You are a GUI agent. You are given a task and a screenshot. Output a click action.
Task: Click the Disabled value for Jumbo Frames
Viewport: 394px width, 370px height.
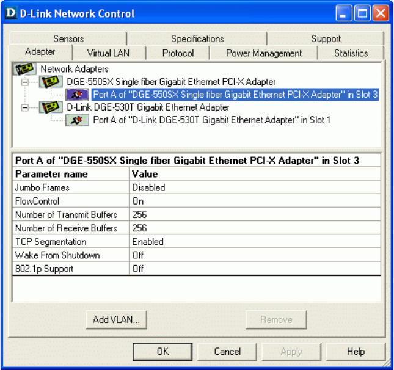[148, 187]
